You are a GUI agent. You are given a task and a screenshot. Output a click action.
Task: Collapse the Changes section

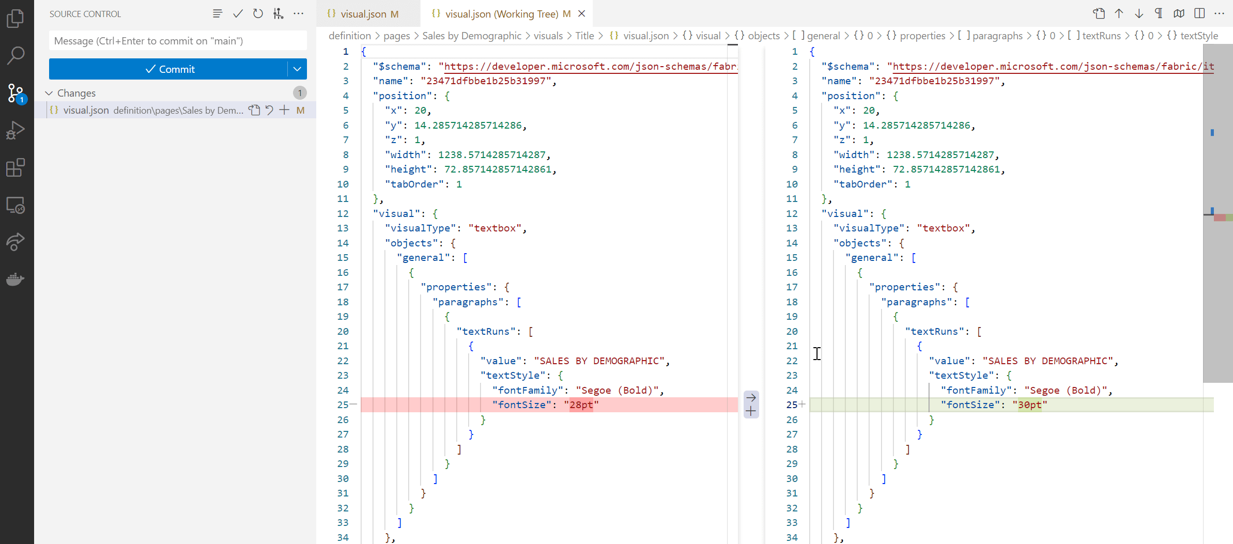[x=49, y=93]
